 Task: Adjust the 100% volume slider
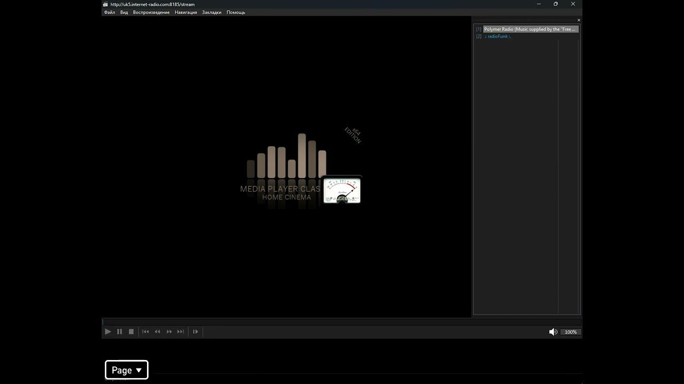pyautogui.click(x=571, y=332)
